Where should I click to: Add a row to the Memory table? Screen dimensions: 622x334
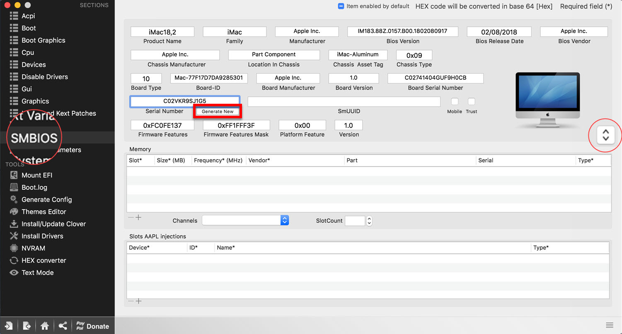pyautogui.click(x=139, y=217)
